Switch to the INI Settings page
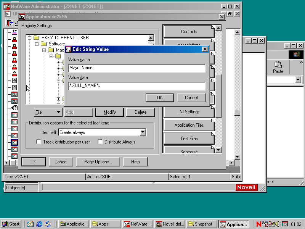This screenshot has width=305, height=229. click(x=189, y=112)
